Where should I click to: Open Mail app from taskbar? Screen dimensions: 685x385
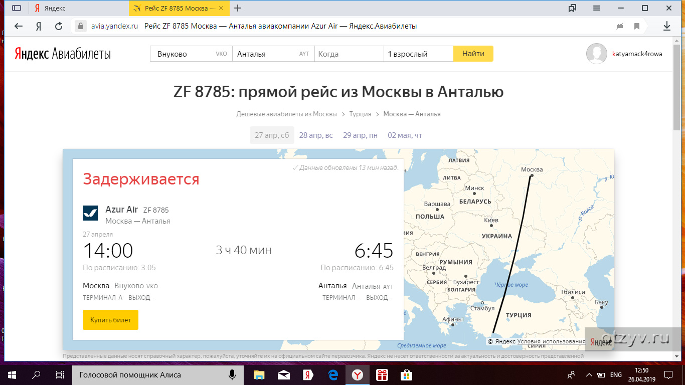(x=283, y=374)
